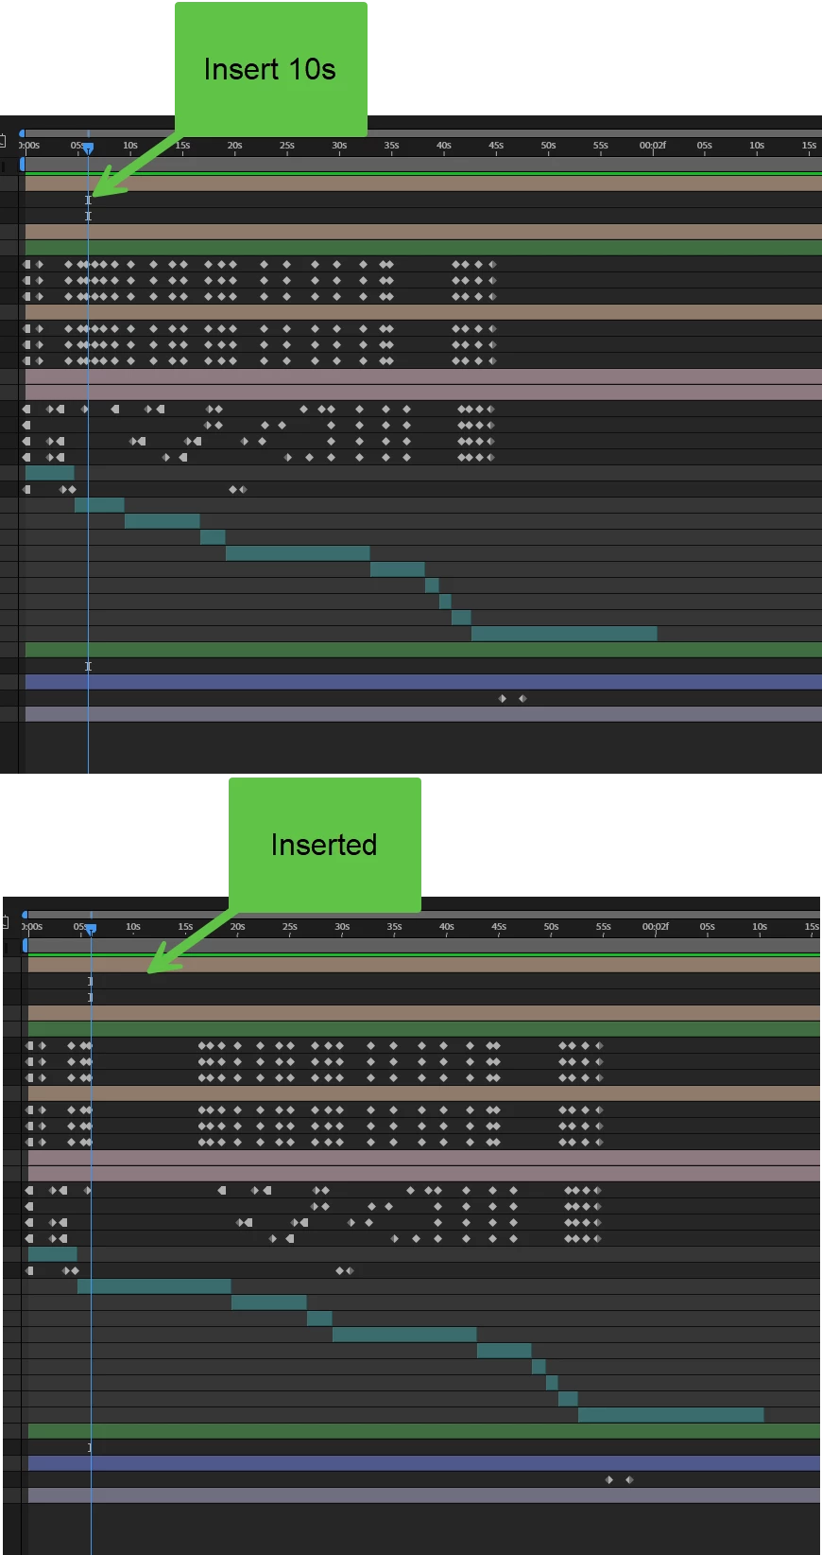The width and height of the screenshot is (822, 1555).
Task: Select the green layer bar above blue bar, bottom timeline
Action: point(424,1431)
